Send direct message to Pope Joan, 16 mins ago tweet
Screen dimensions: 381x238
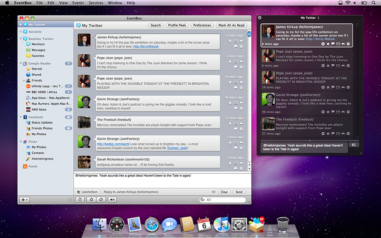(x=235, y=82)
